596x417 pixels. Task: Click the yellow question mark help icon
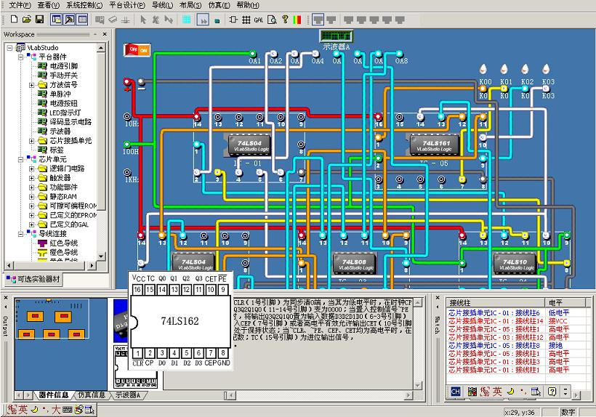coord(285,20)
